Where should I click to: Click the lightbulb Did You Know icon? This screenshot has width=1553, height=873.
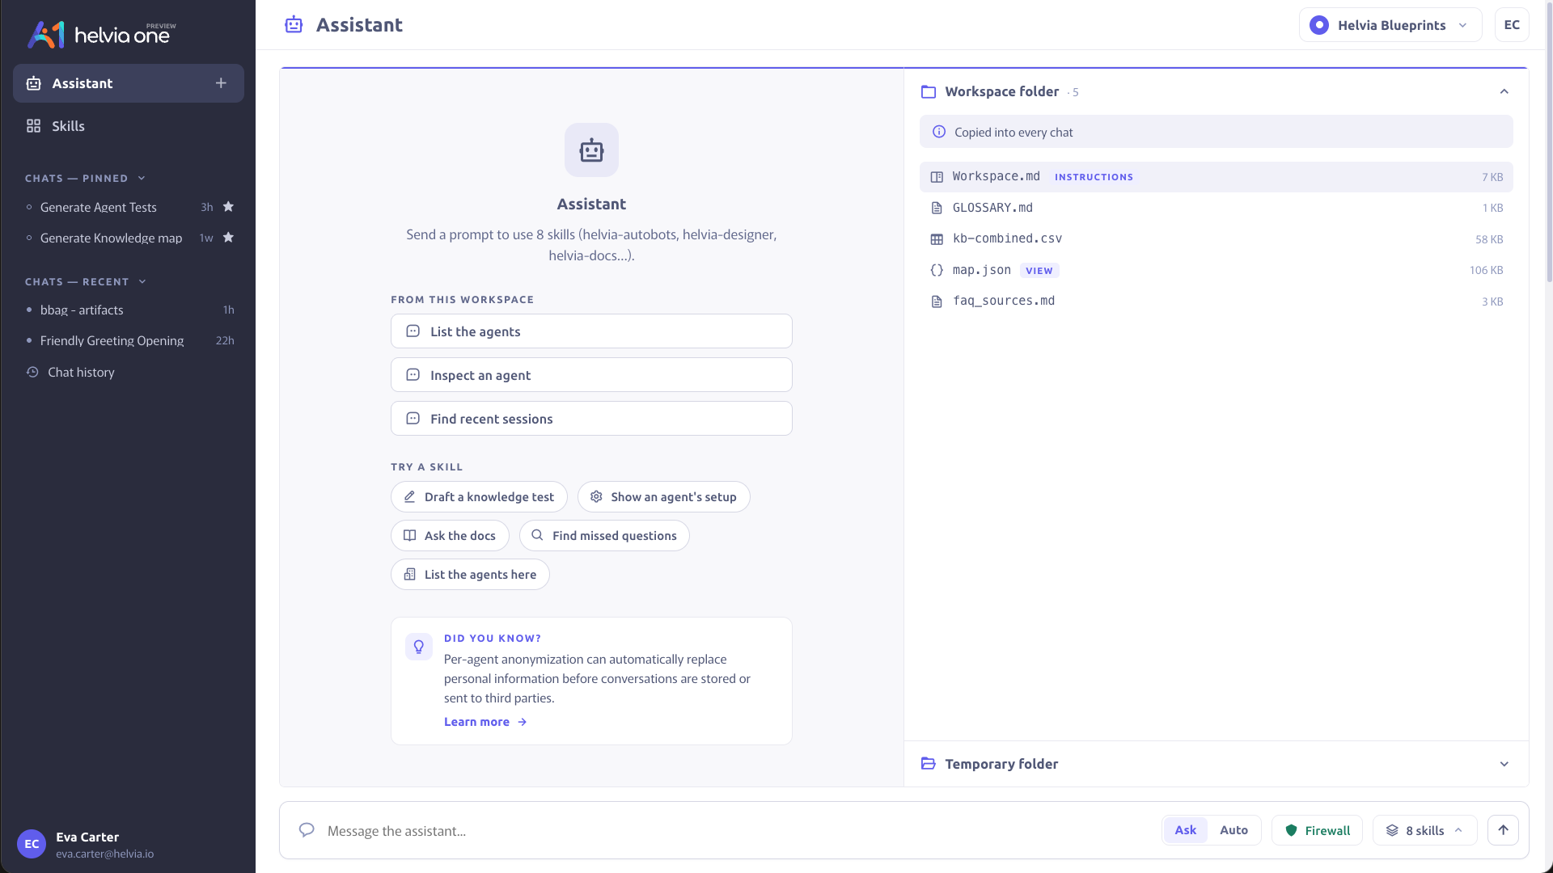[x=419, y=647]
